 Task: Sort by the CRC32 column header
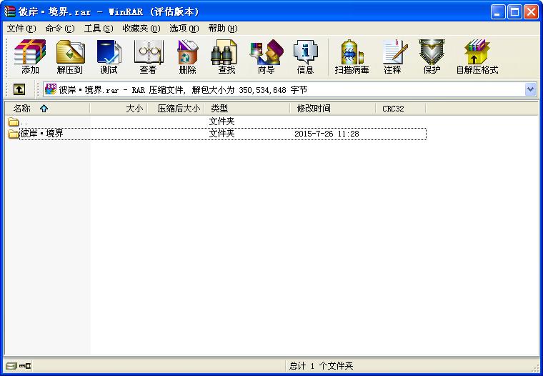pos(401,109)
